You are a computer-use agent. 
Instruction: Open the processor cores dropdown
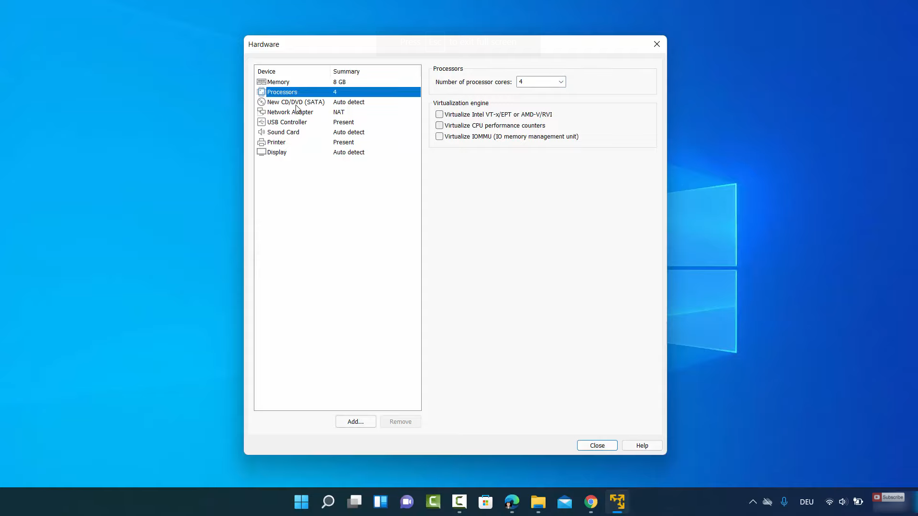541,82
